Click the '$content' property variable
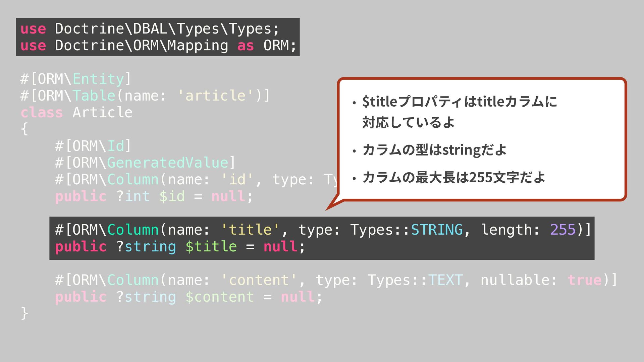 tap(220, 297)
